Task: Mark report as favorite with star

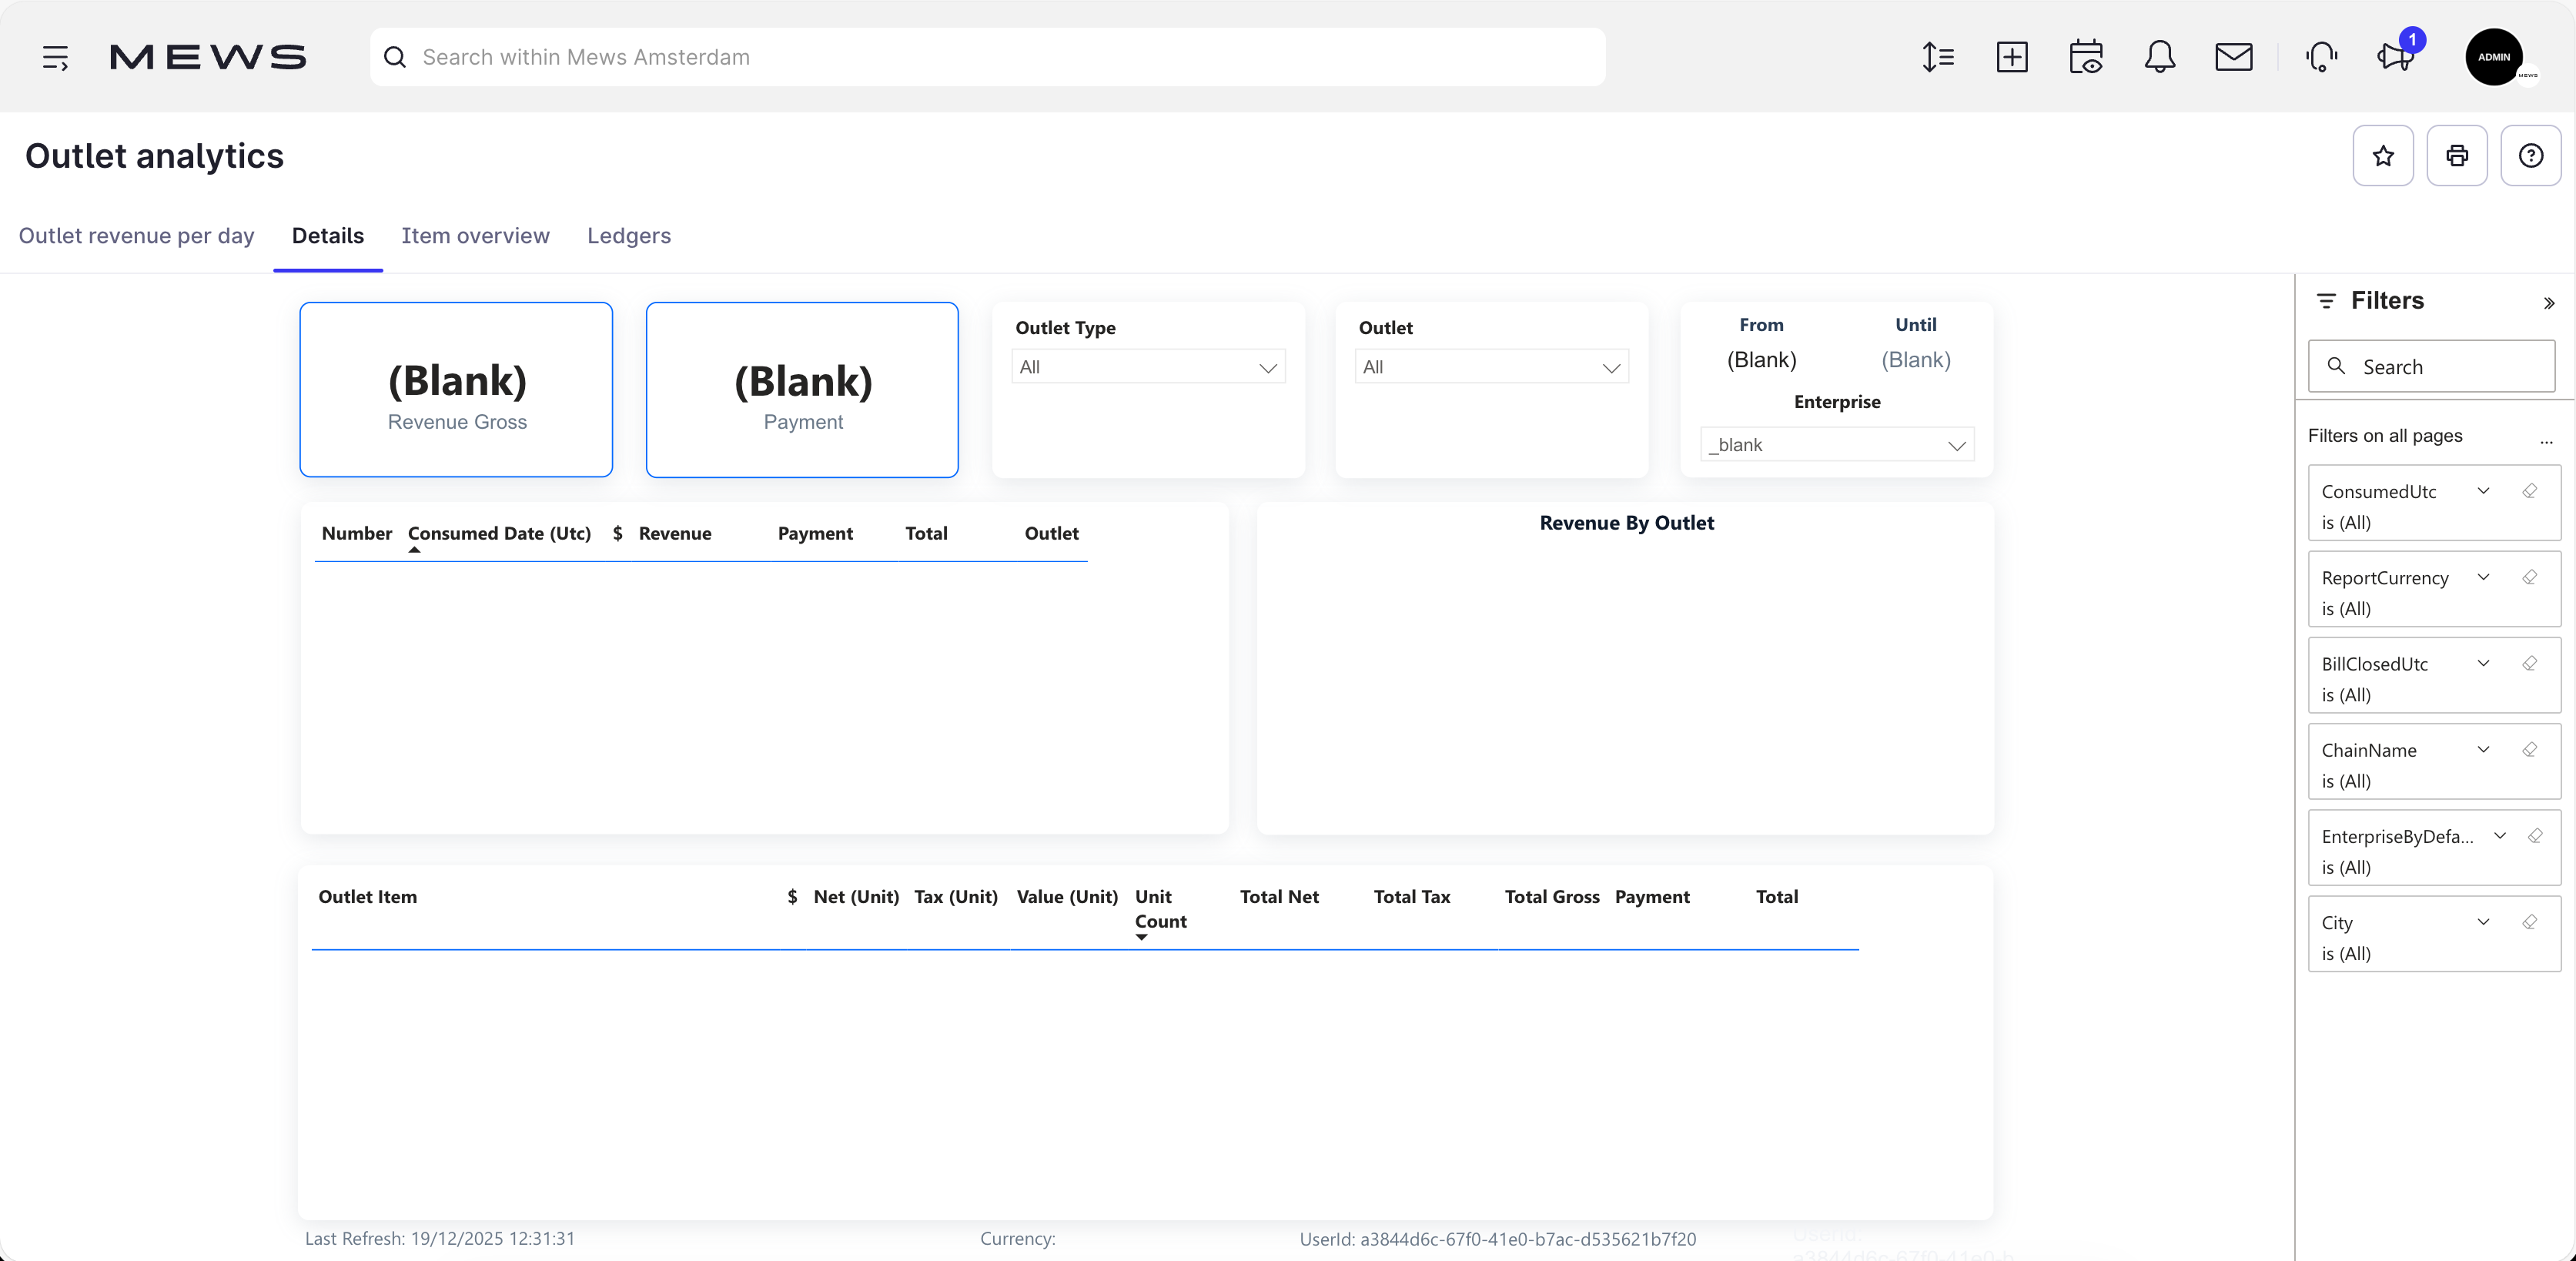Action: [2383, 155]
